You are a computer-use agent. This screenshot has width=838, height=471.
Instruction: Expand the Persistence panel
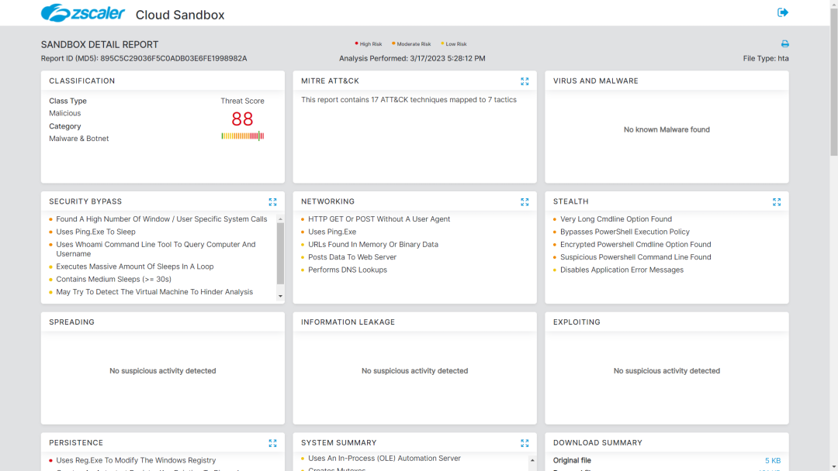pyautogui.click(x=272, y=443)
